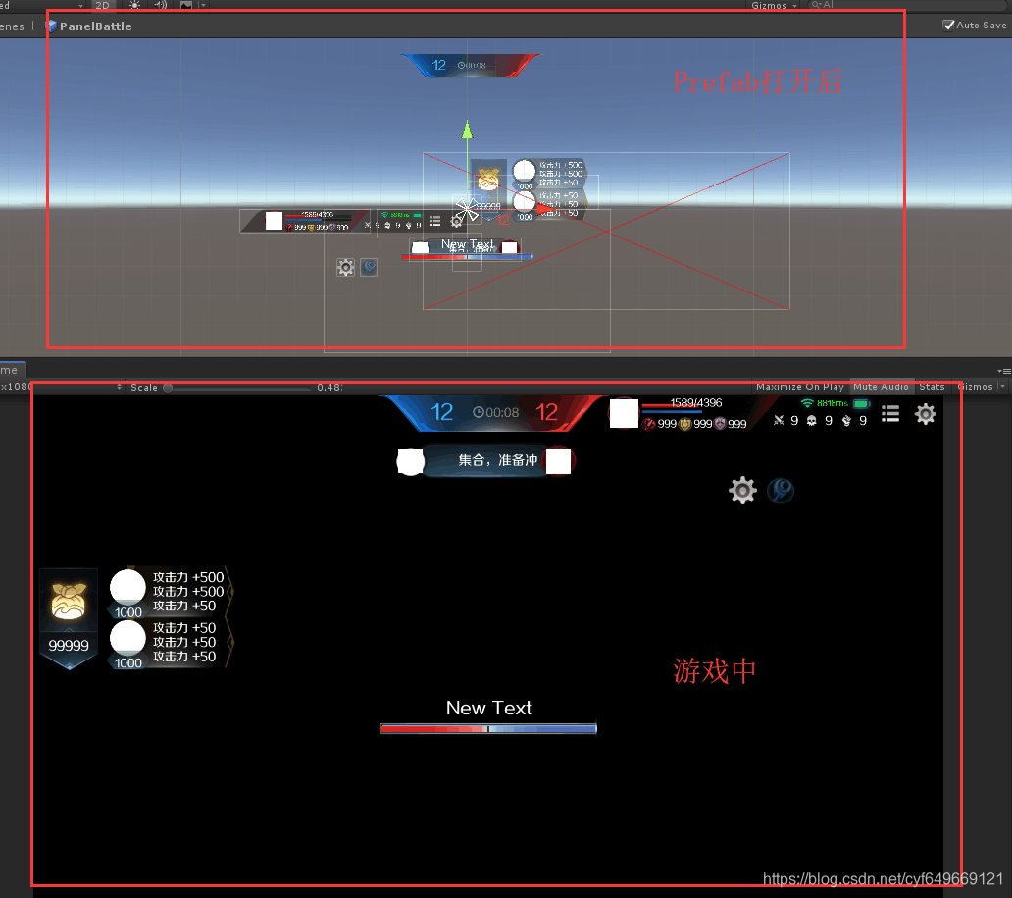1012x898 pixels.
Task: Open Scene view Gizmos dropdown
Action: coord(774,5)
